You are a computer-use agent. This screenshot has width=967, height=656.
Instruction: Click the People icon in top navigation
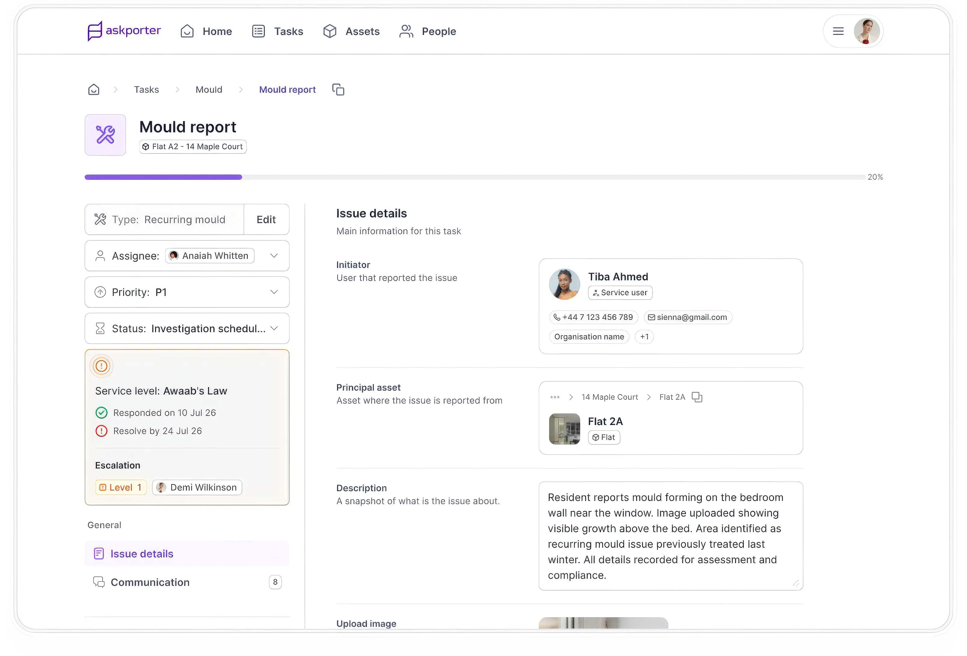click(x=406, y=31)
